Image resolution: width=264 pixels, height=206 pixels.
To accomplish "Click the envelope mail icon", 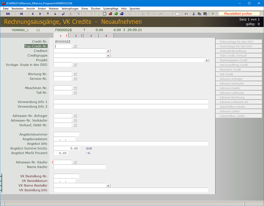I will [177, 14].
